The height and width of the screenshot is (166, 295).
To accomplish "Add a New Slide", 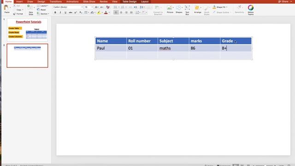I will pyautogui.click(x=30, y=10).
